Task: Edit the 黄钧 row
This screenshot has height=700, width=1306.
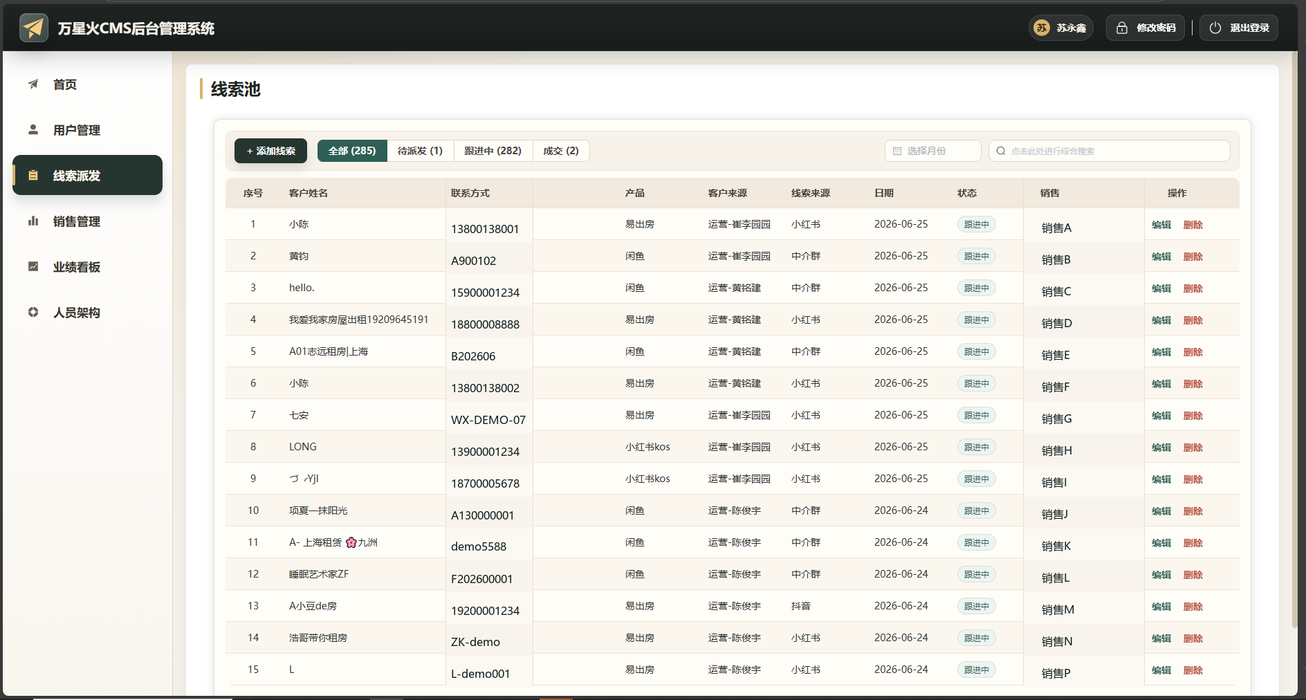Action: (1161, 257)
